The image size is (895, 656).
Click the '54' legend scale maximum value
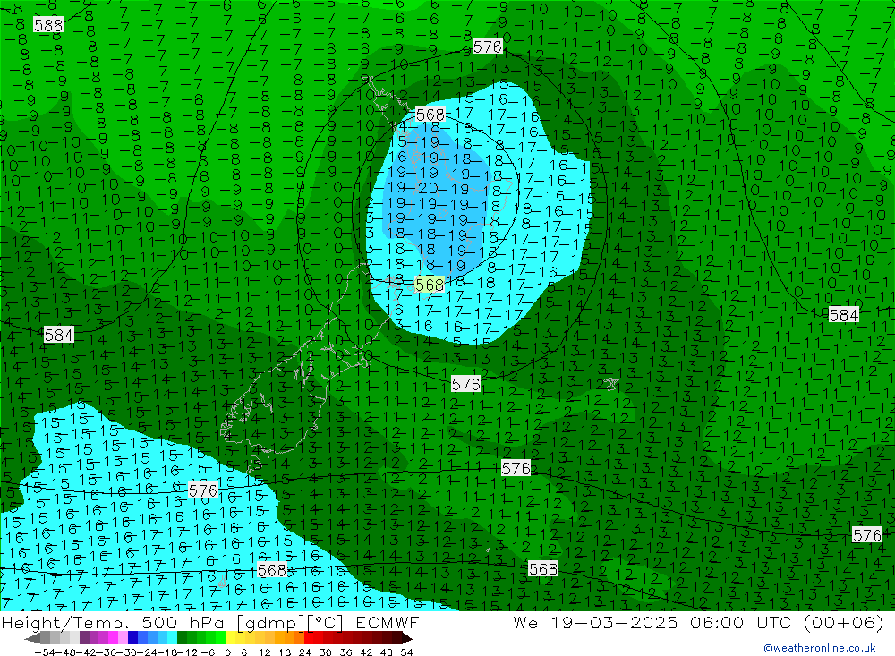point(406,652)
